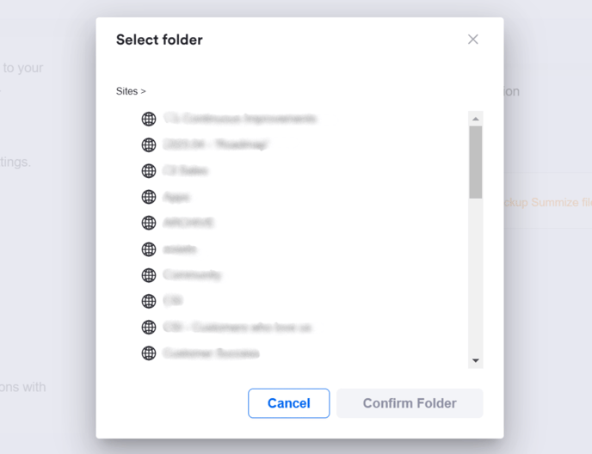
Task: Select the Customers who love us site name
Action: click(x=237, y=328)
